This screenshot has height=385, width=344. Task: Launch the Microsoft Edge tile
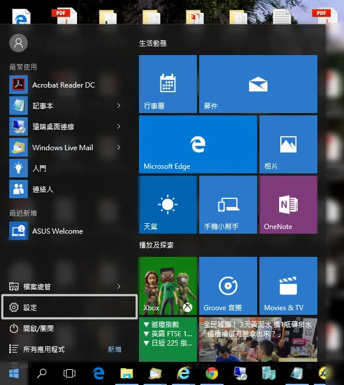pyautogui.click(x=198, y=144)
